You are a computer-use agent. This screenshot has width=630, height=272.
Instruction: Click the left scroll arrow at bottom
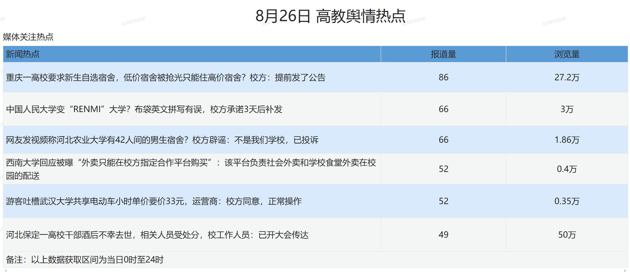click(5, 271)
